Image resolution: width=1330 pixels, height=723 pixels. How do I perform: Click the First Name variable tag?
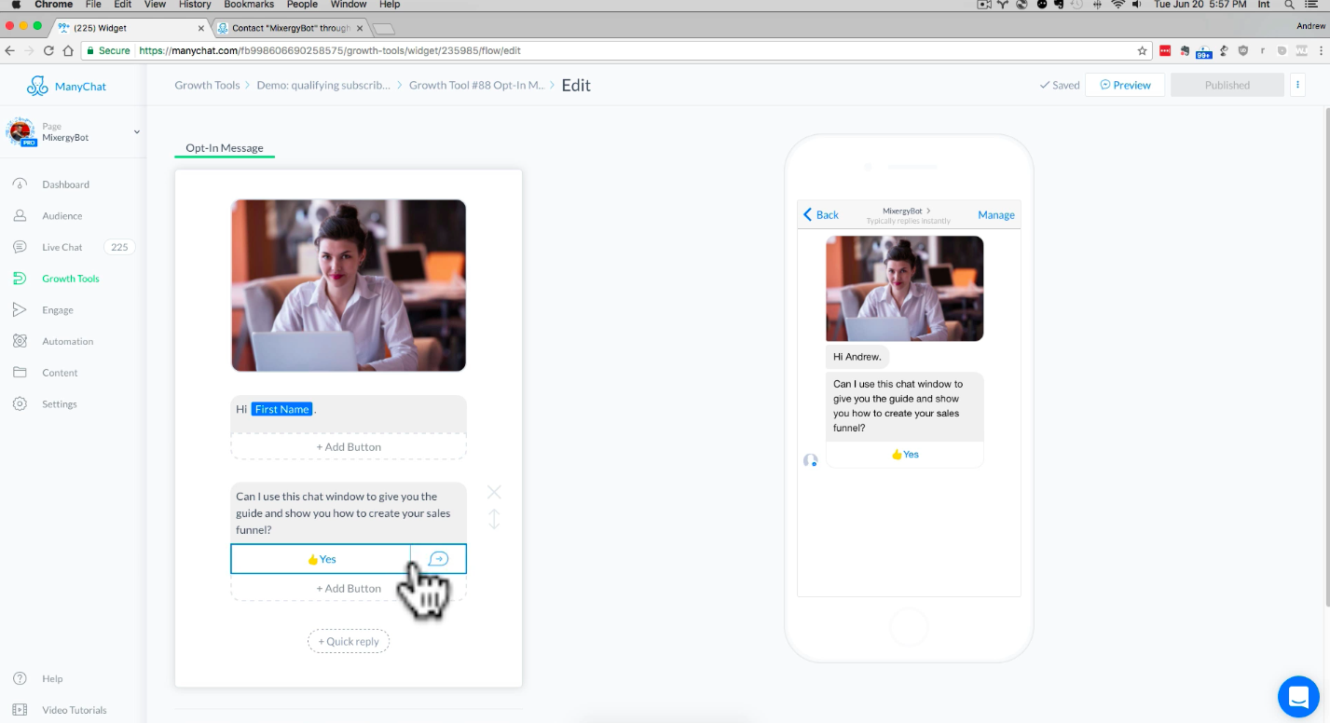pos(281,409)
